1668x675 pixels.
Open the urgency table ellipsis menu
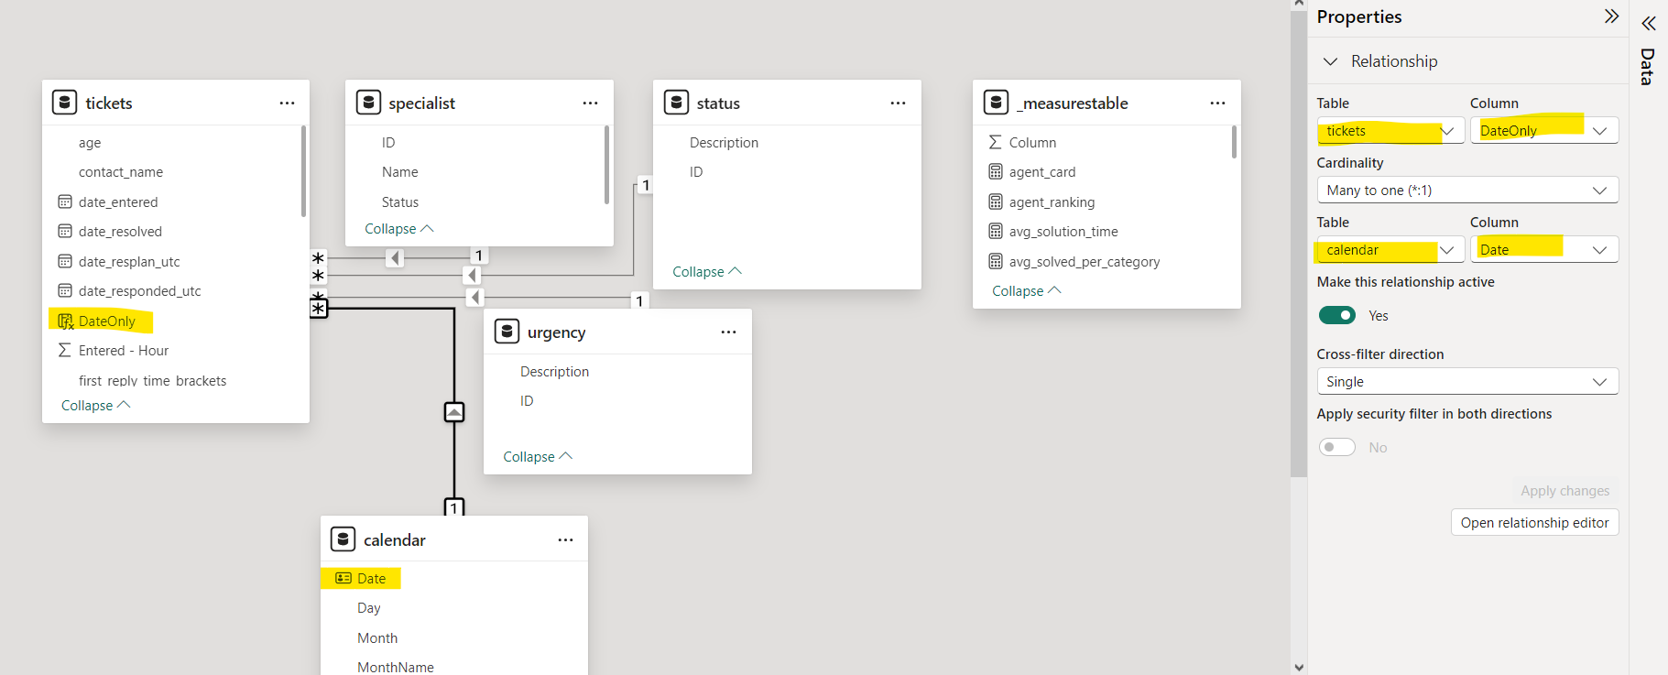tap(728, 332)
